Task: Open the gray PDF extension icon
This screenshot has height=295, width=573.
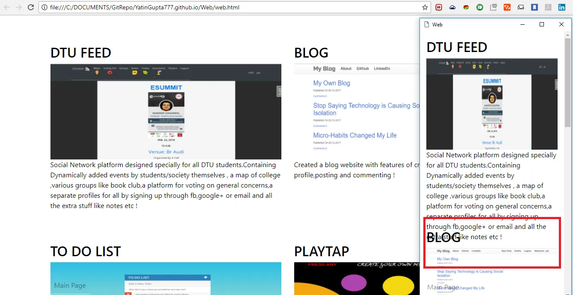Action: click(x=548, y=7)
